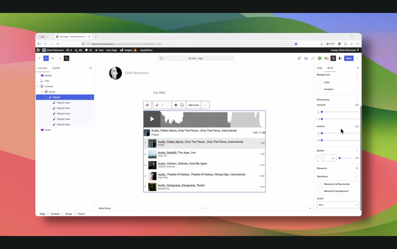
Task: Click the caption-style toolbar icon beside Add track
Action: (x=182, y=105)
